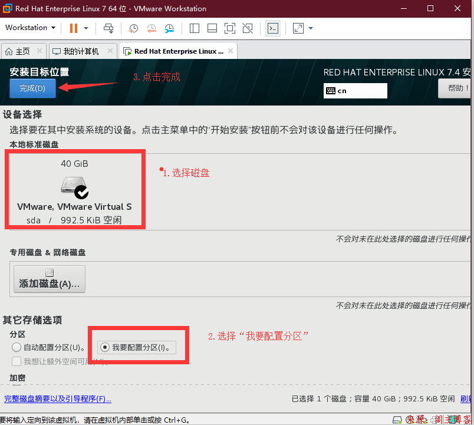This screenshot has width=474, height=425.
Task: Close the Red Hat Enterprise Linux tab
Action: point(231,51)
